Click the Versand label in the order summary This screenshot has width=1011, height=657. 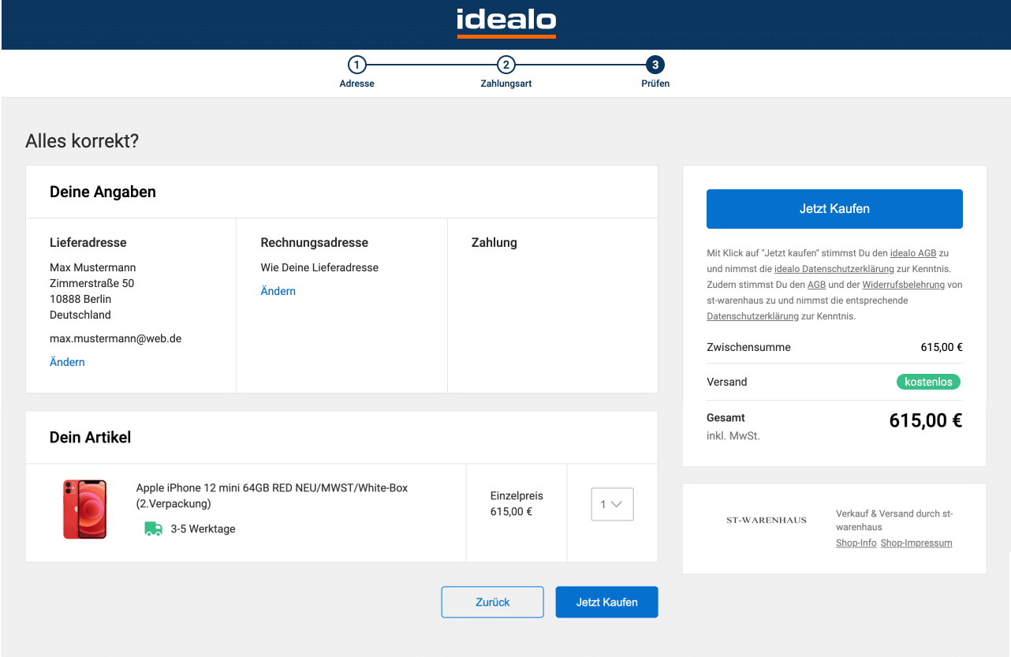coord(727,382)
